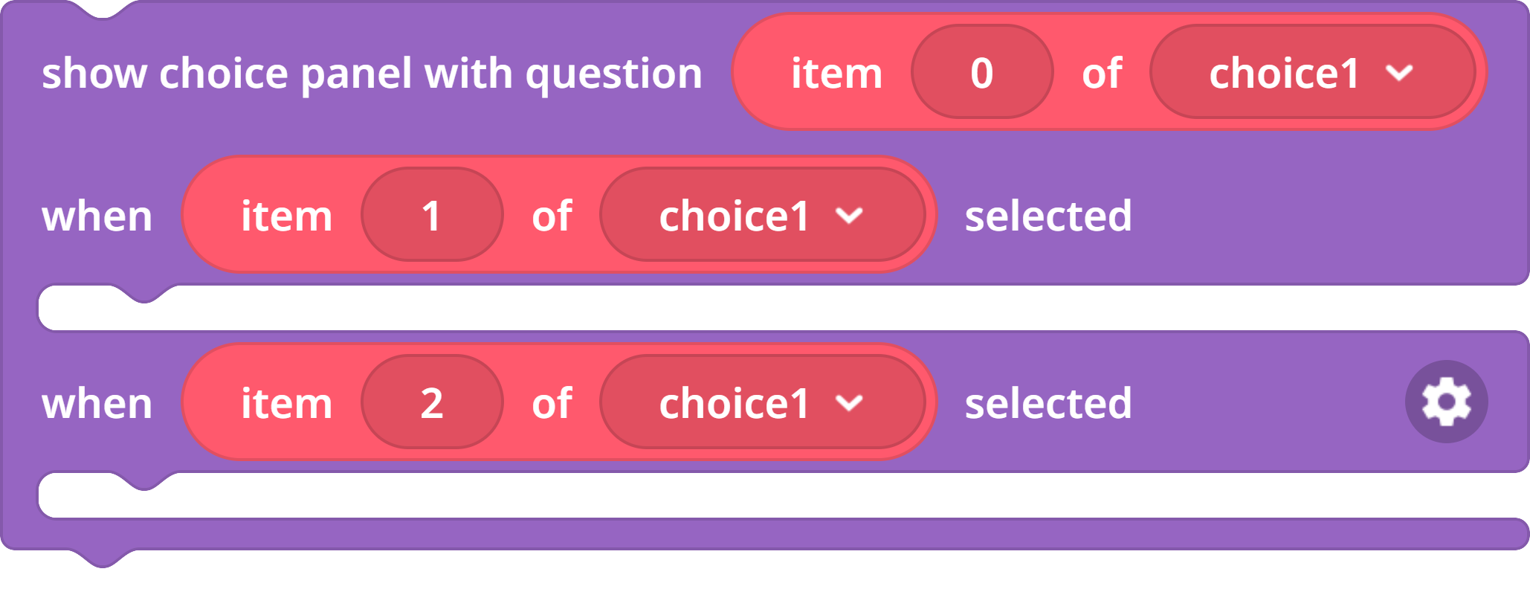Click the 'of' label in the question row
This screenshot has width=1530, height=592.
[x=1102, y=73]
